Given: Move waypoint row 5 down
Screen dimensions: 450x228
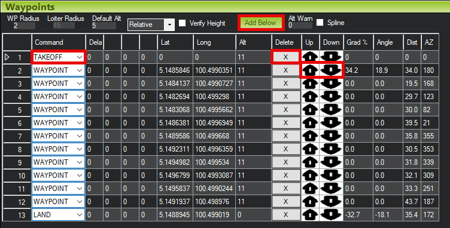Looking at the screenshot, I should (x=331, y=110).
